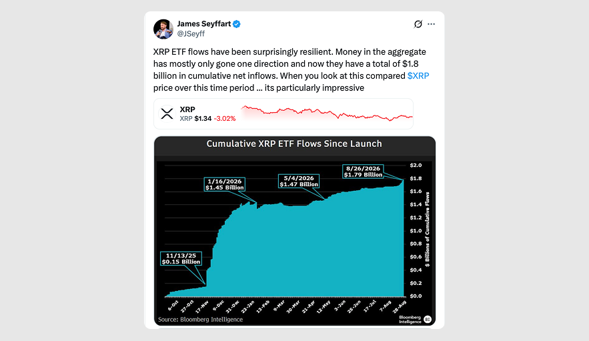
Task: Open the three-dot more options menu
Action: coord(431,24)
